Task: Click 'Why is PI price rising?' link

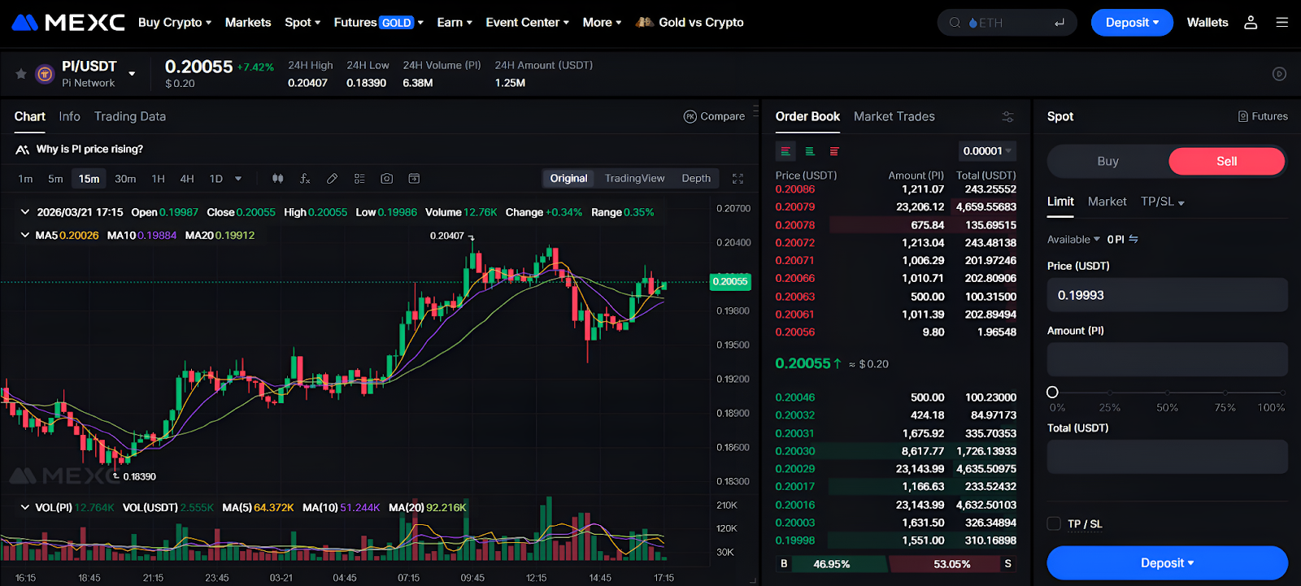Action: click(x=89, y=150)
